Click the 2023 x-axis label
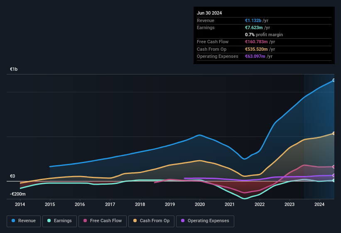The image size is (341, 233). [x=289, y=204]
